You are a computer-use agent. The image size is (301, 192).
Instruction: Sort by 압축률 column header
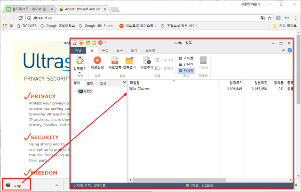[x=278, y=83]
